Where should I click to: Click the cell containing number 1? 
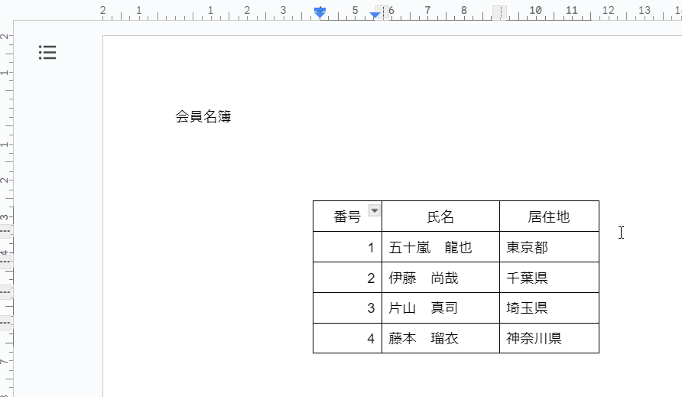[x=347, y=247]
